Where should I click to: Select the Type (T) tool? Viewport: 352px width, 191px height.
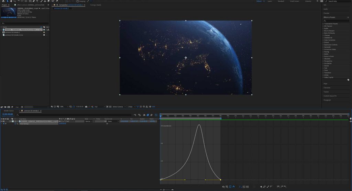37,1
